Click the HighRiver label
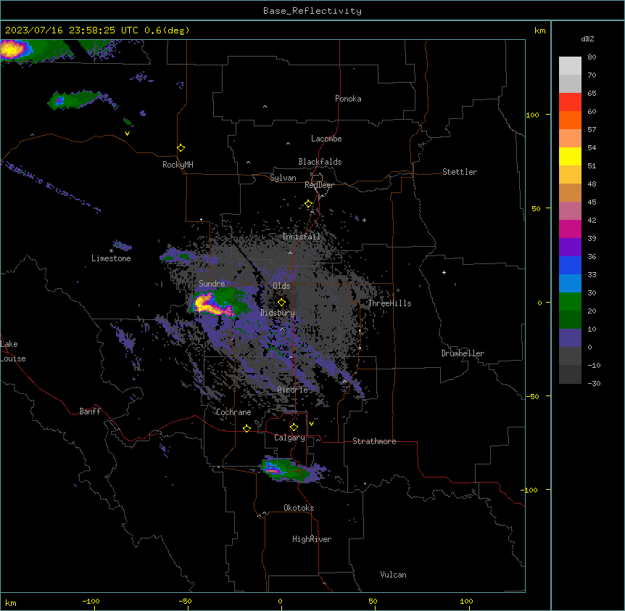Viewport: 625px width, 611px height. [312, 539]
